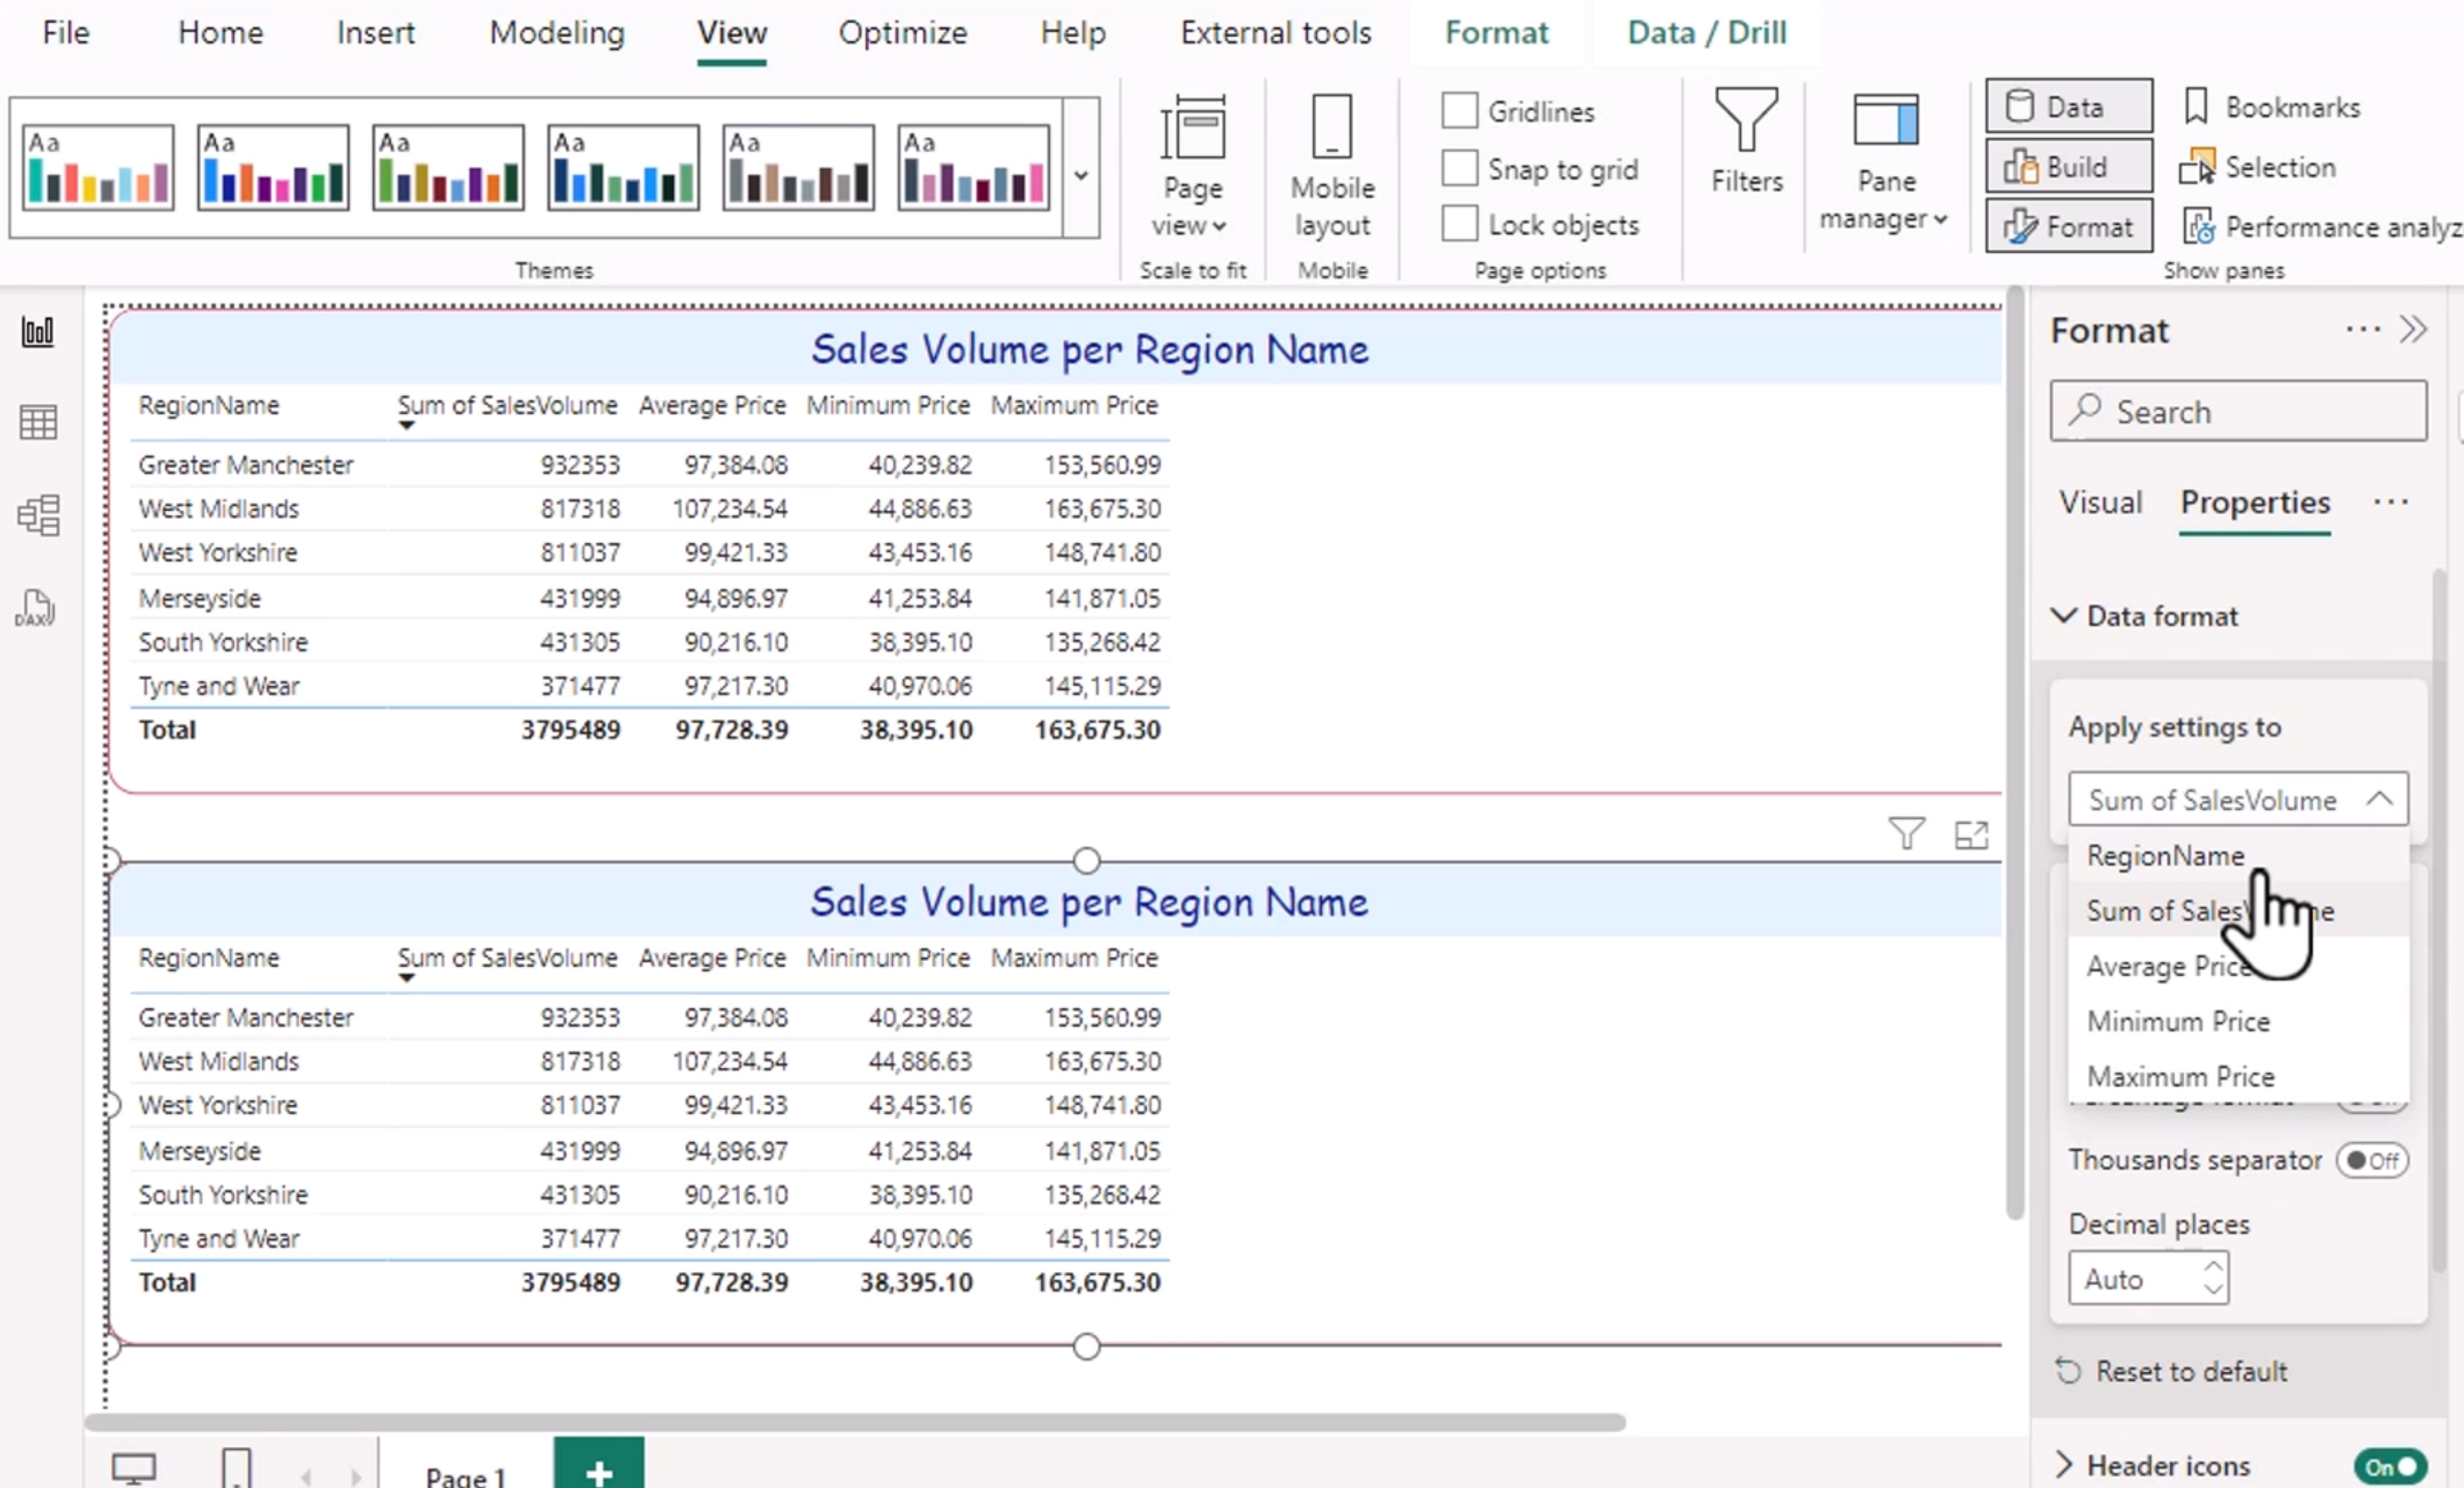Click Focus mode icon on visual
This screenshot has width=2464, height=1488.
click(1971, 834)
